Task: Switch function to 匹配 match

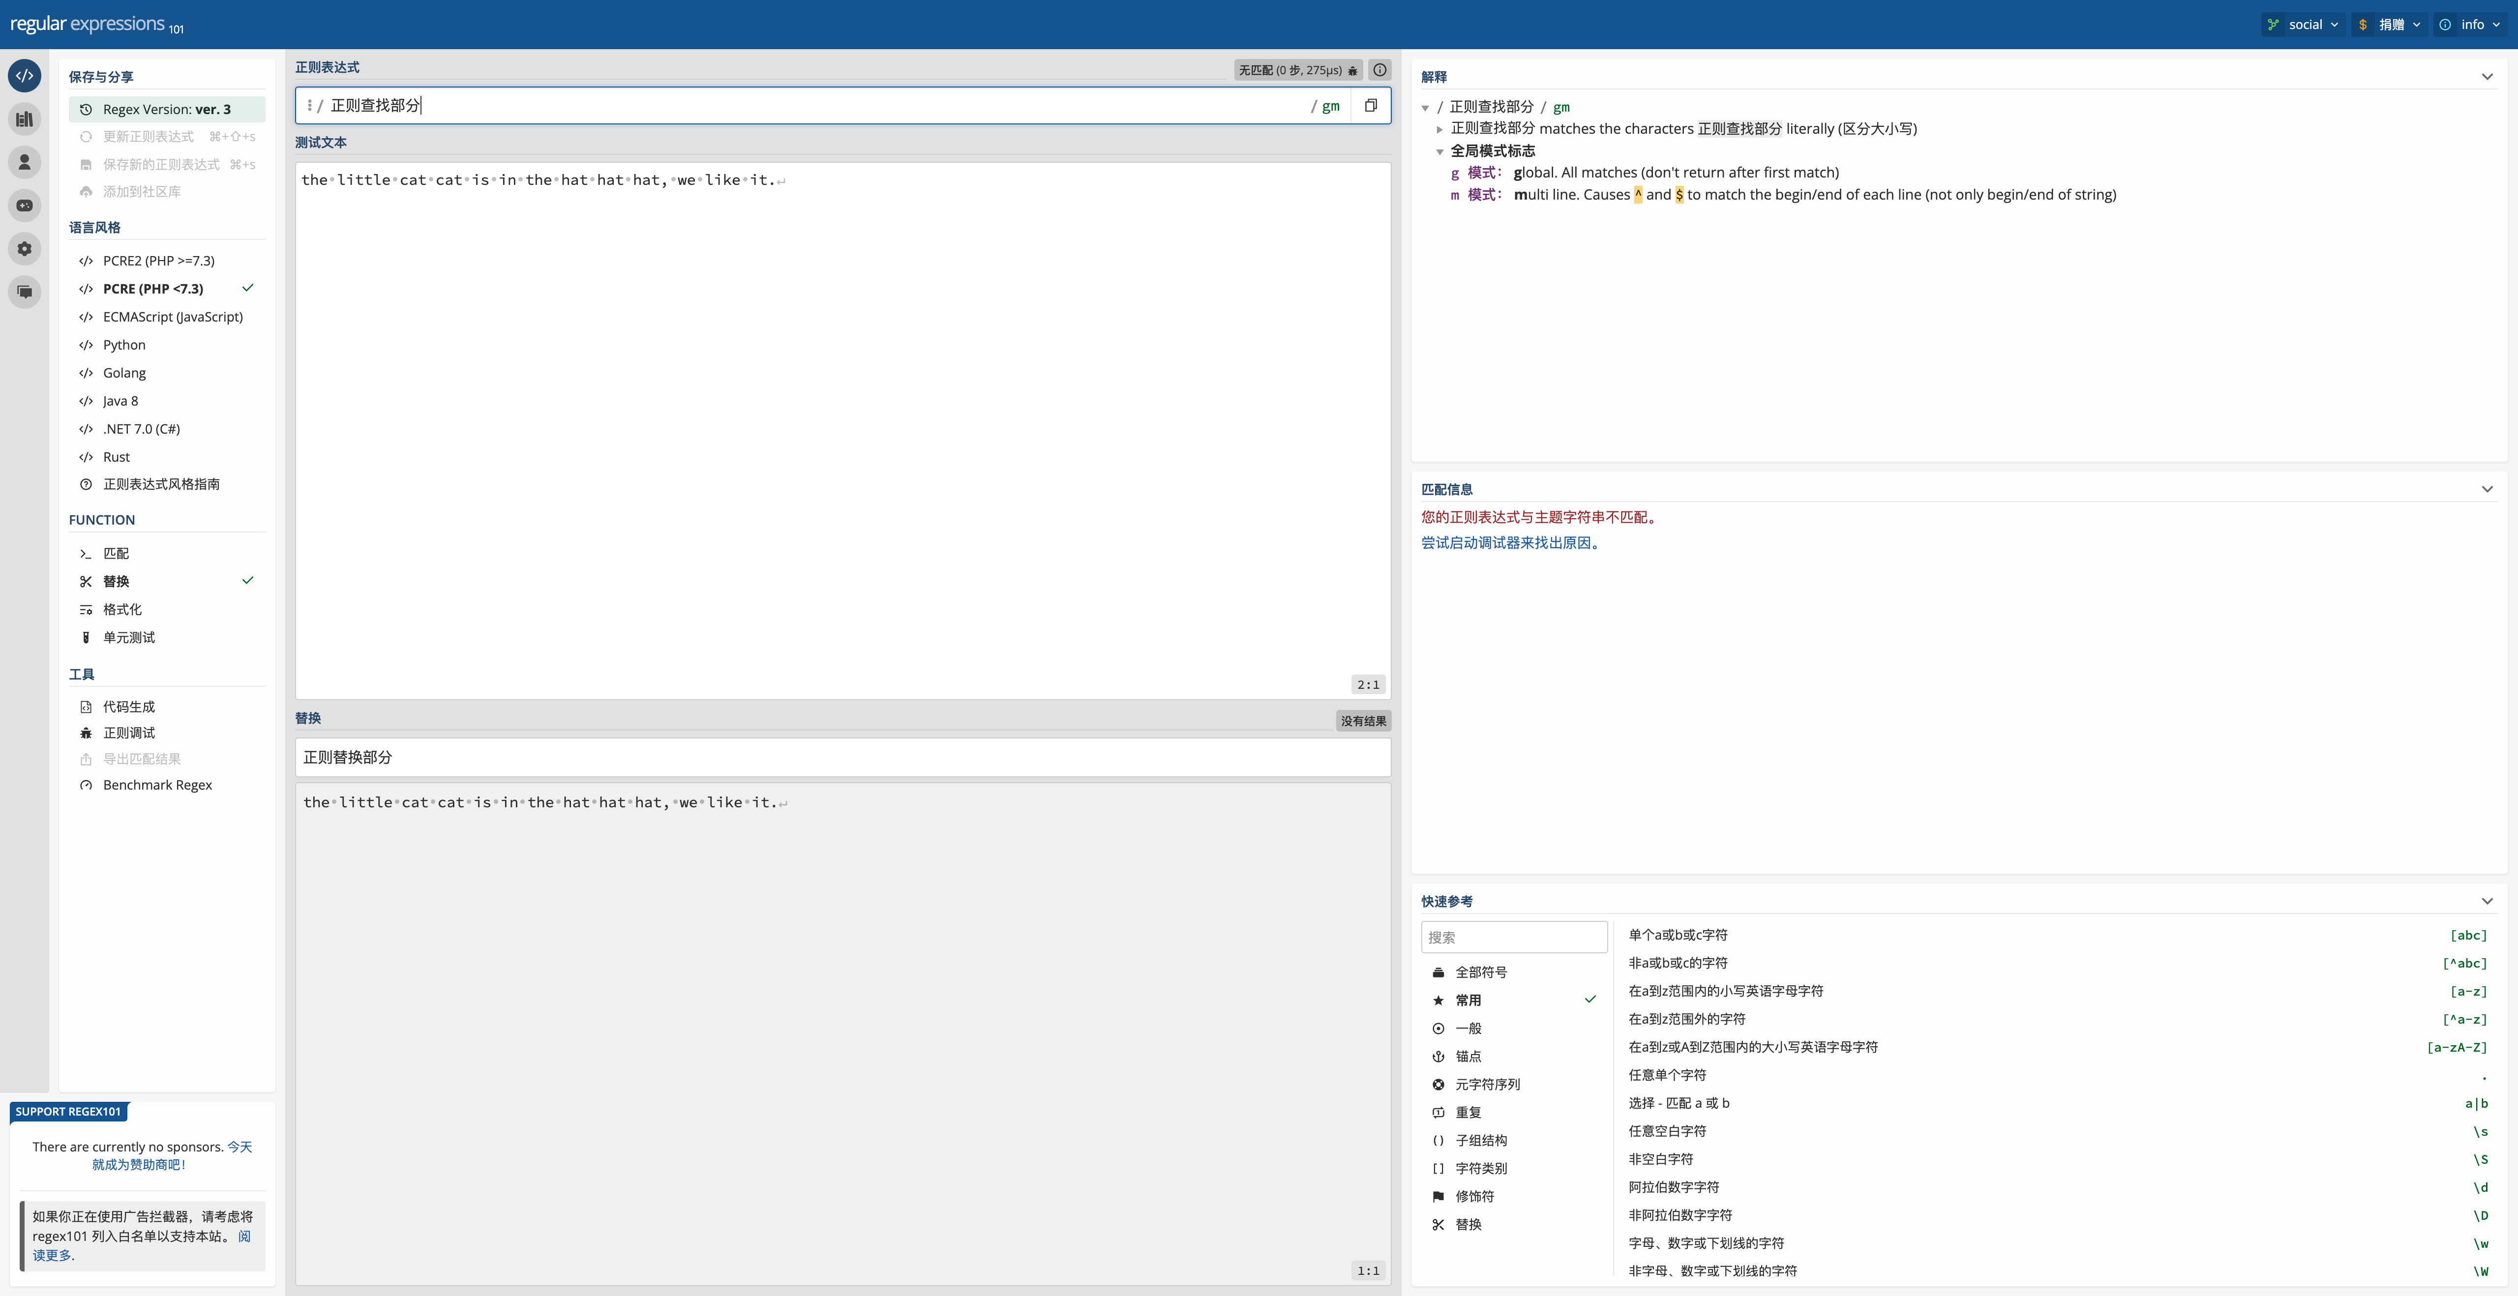Action: pos(167,553)
